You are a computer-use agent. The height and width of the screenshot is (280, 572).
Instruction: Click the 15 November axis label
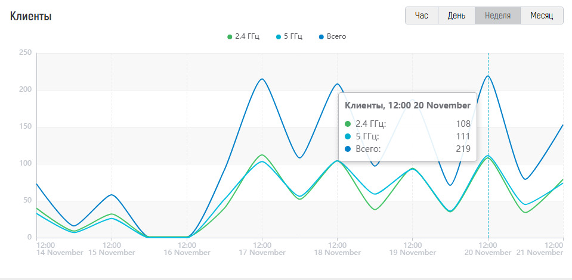tap(112, 252)
